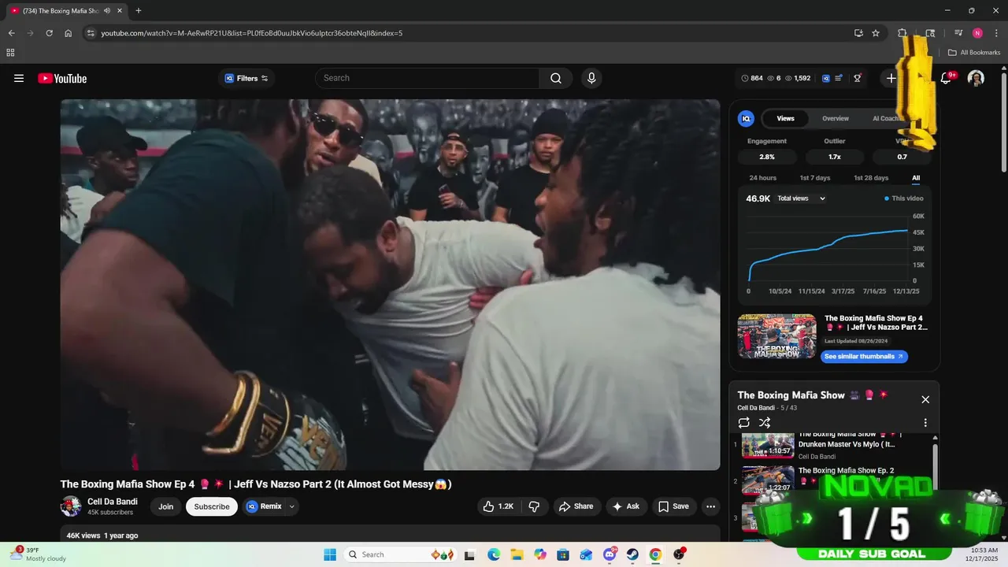Subscribe to Cell Da Bandi
1008x567 pixels.
point(212,506)
